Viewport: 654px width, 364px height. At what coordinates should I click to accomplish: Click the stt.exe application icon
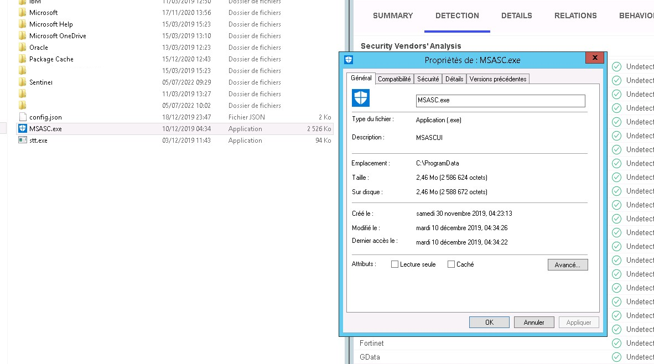(x=23, y=140)
